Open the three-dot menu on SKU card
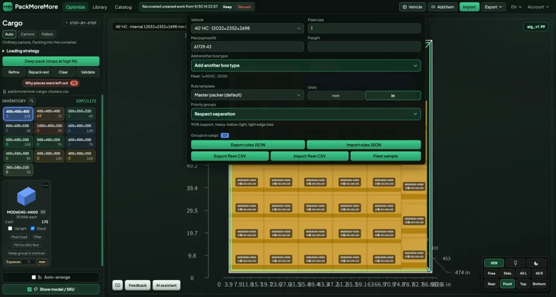The image size is (556, 297). [46, 185]
